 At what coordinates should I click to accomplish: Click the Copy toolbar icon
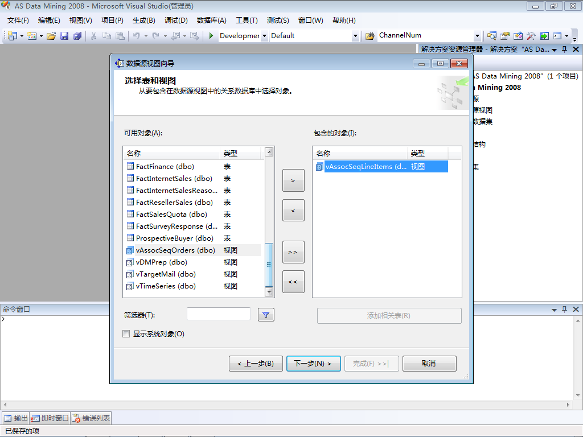[x=106, y=36]
